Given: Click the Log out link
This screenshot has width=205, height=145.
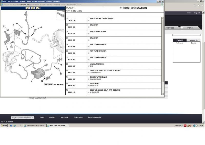Looking at the screenshot, I should [197, 13].
